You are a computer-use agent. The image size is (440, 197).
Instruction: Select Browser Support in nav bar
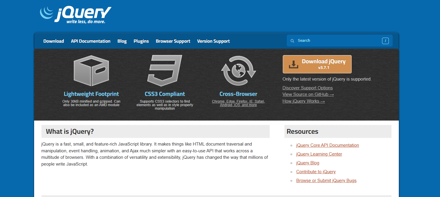pyautogui.click(x=173, y=41)
